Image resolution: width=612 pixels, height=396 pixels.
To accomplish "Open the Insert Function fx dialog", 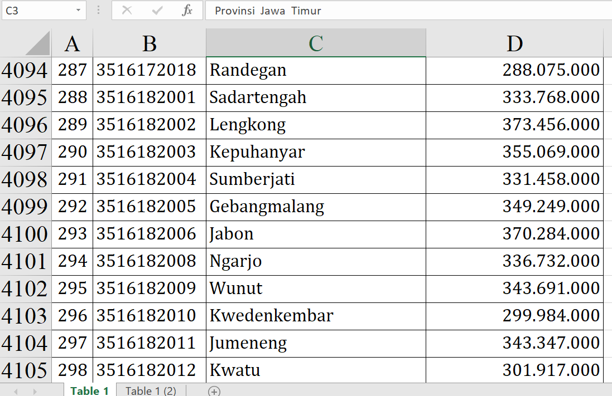I will (187, 11).
